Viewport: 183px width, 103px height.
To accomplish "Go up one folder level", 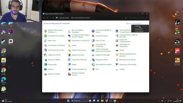I will 53,18.
